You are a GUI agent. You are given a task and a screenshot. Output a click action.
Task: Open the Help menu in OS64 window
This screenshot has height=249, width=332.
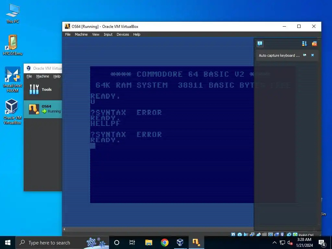click(x=136, y=34)
